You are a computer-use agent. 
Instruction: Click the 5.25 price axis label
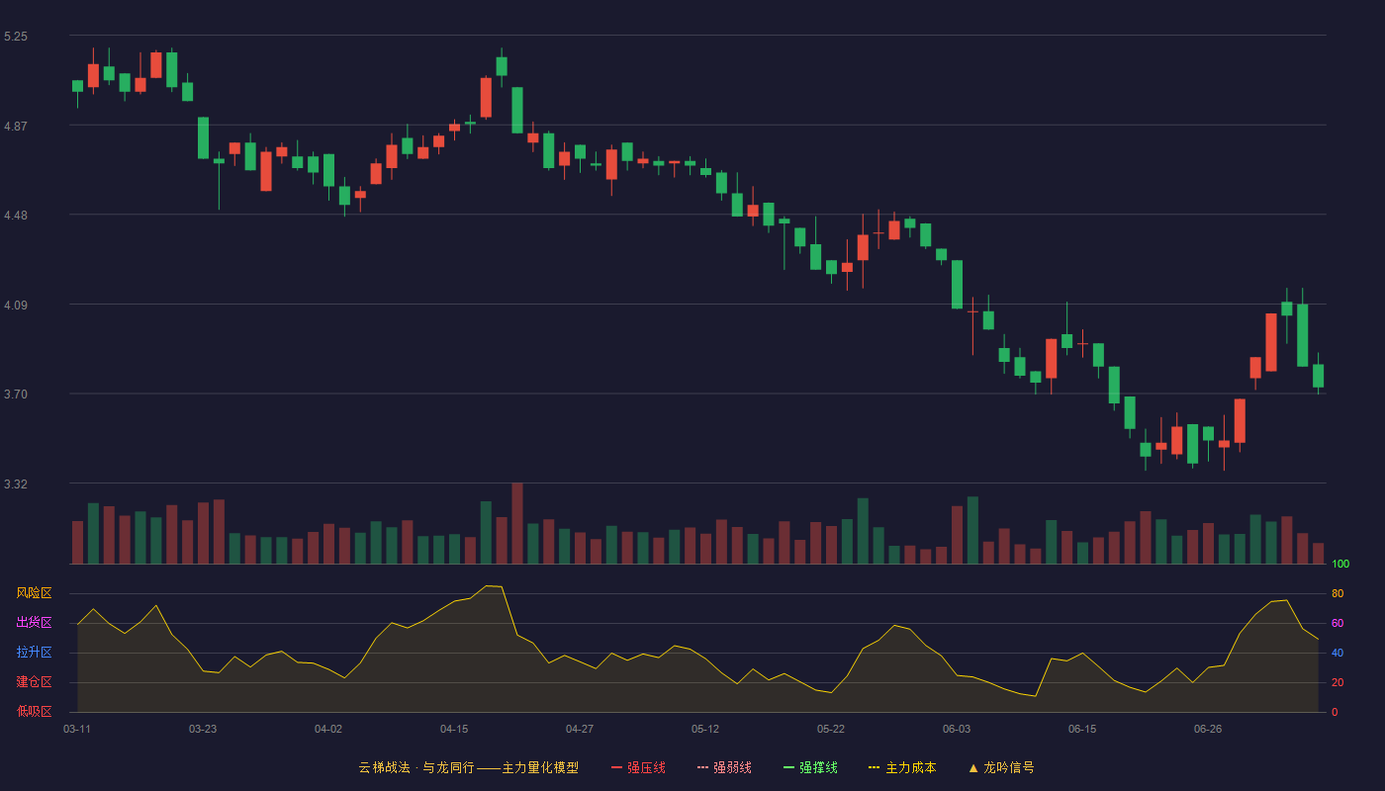coord(16,36)
